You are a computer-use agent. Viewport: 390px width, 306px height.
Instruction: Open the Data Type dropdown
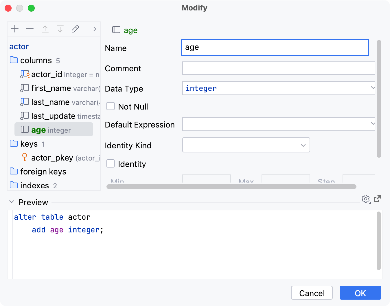click(x=373, y=88)
